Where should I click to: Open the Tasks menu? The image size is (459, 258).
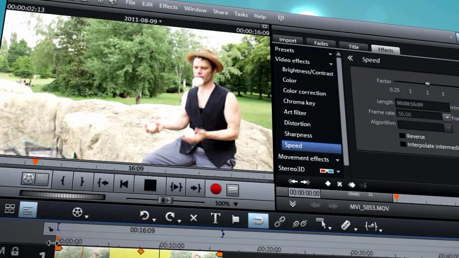pyautogui.click(x=241, y=14)
